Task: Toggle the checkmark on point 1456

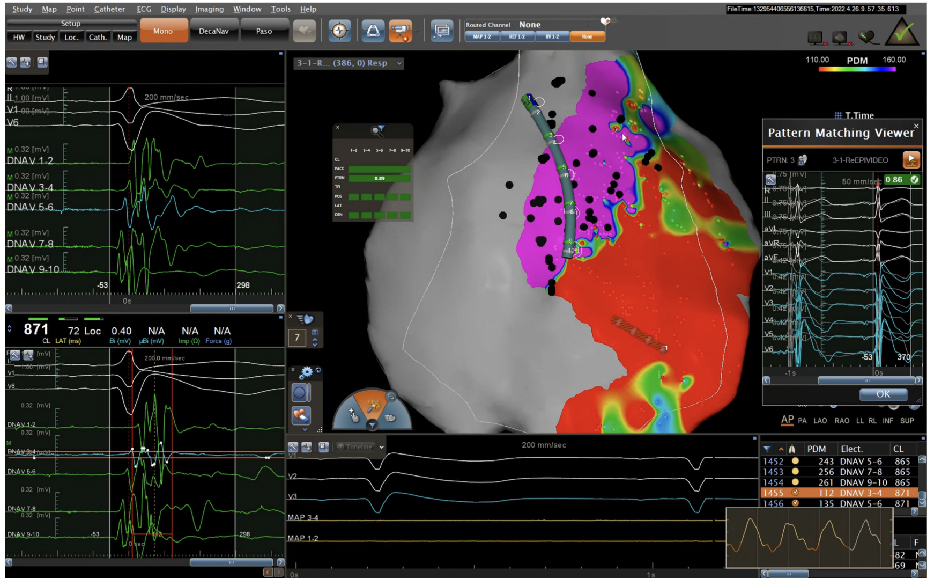Action: click(795, 503)
